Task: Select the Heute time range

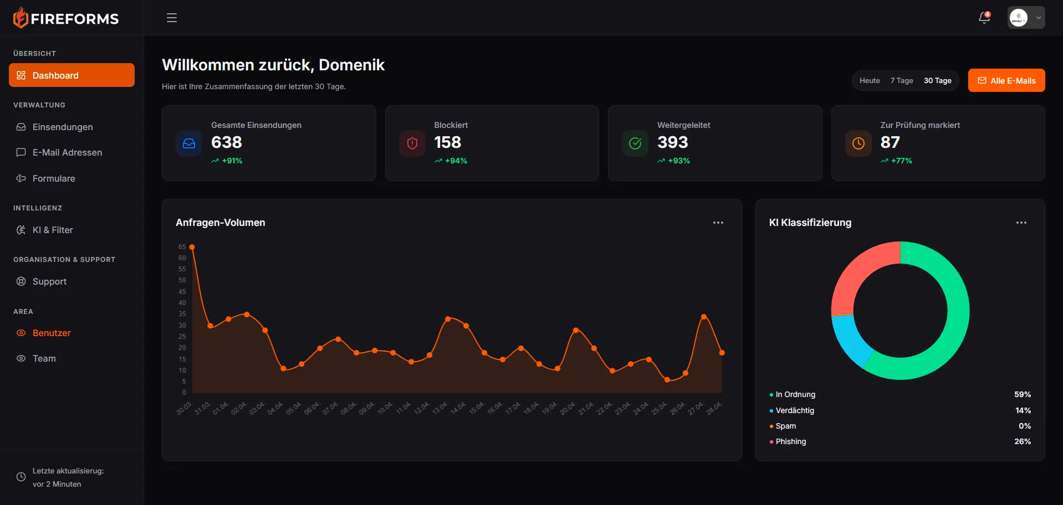Action: [870, 80]
